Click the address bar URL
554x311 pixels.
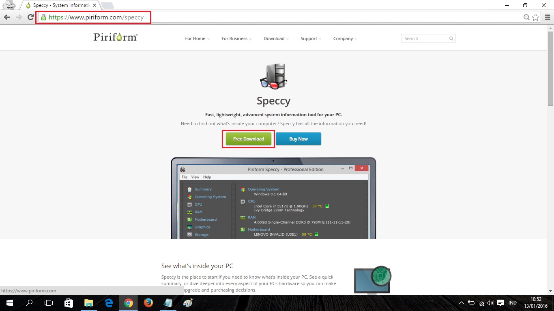(x=96, y=17)
